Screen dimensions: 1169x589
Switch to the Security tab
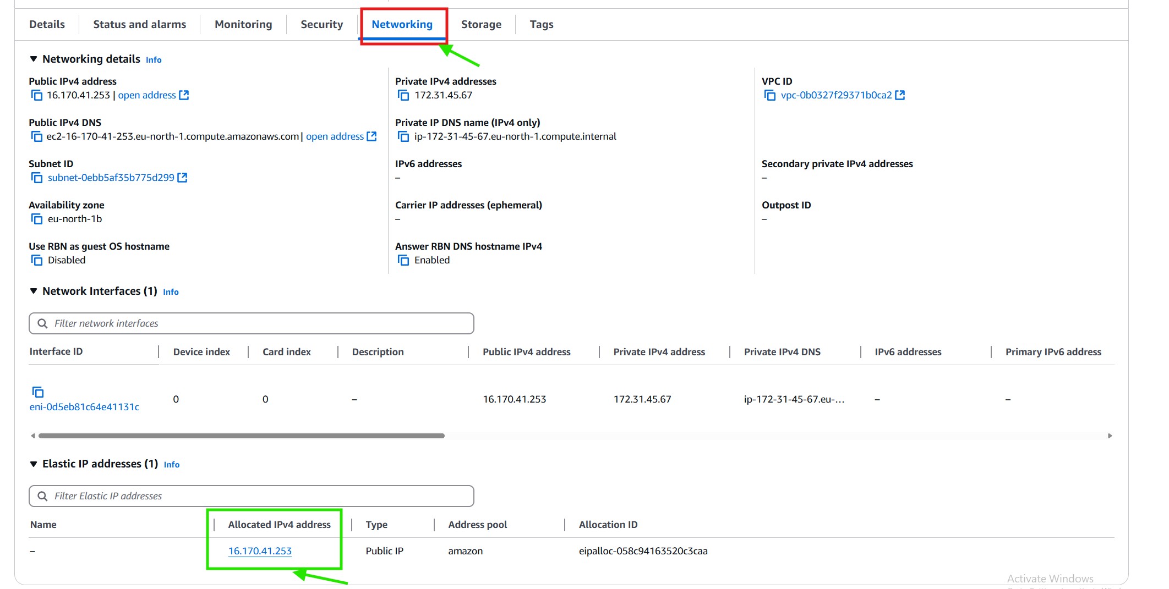pyautogui.click(x=321, y=24)
